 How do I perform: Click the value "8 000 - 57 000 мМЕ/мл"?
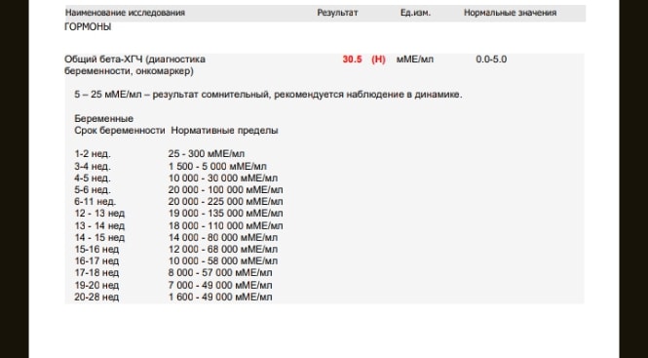click(x=220, y=273)
